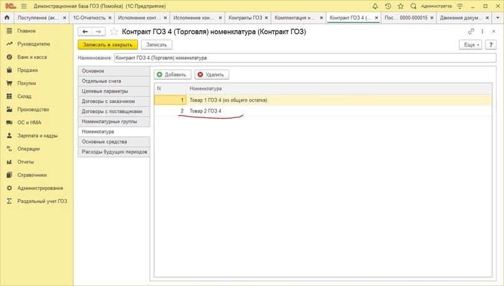Open the vertical three-dot form menu
The image size is (504, 286).
click(483, 31)
